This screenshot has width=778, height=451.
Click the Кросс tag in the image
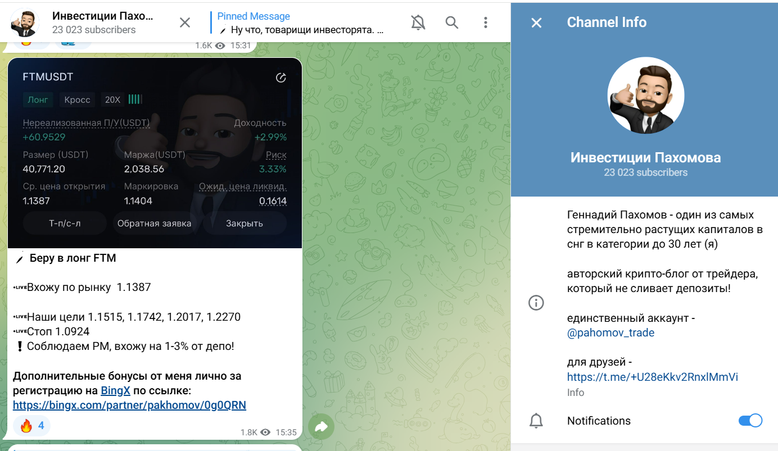tap(77, 99)
